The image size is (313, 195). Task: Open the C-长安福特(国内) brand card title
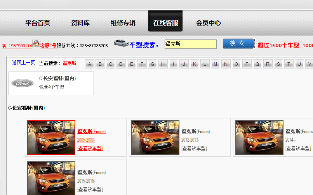(x=57, y=79)
